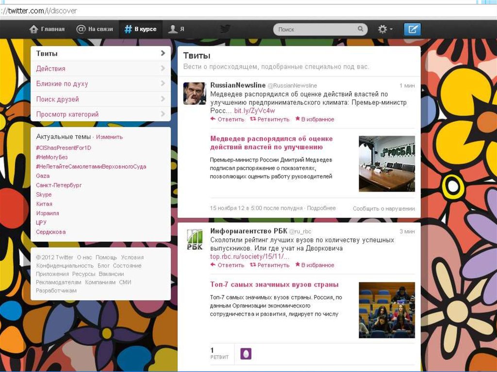Viewport: 497px width, 372px height.
Task: Open the Medvedev article conference thumbnail
Action: point(386,163)
